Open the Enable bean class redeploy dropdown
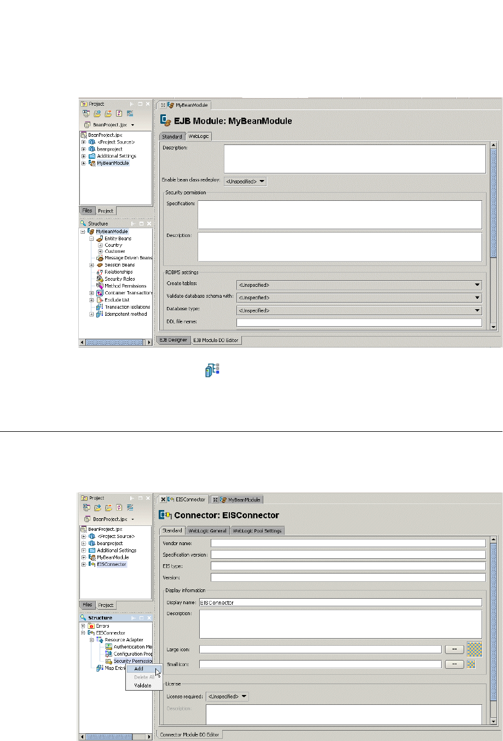The image size is (503, 741). point(245,181)
